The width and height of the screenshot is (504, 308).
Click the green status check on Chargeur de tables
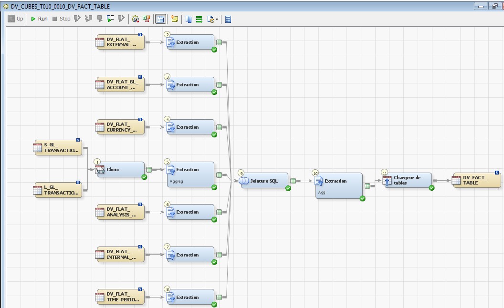click(431, 188)
